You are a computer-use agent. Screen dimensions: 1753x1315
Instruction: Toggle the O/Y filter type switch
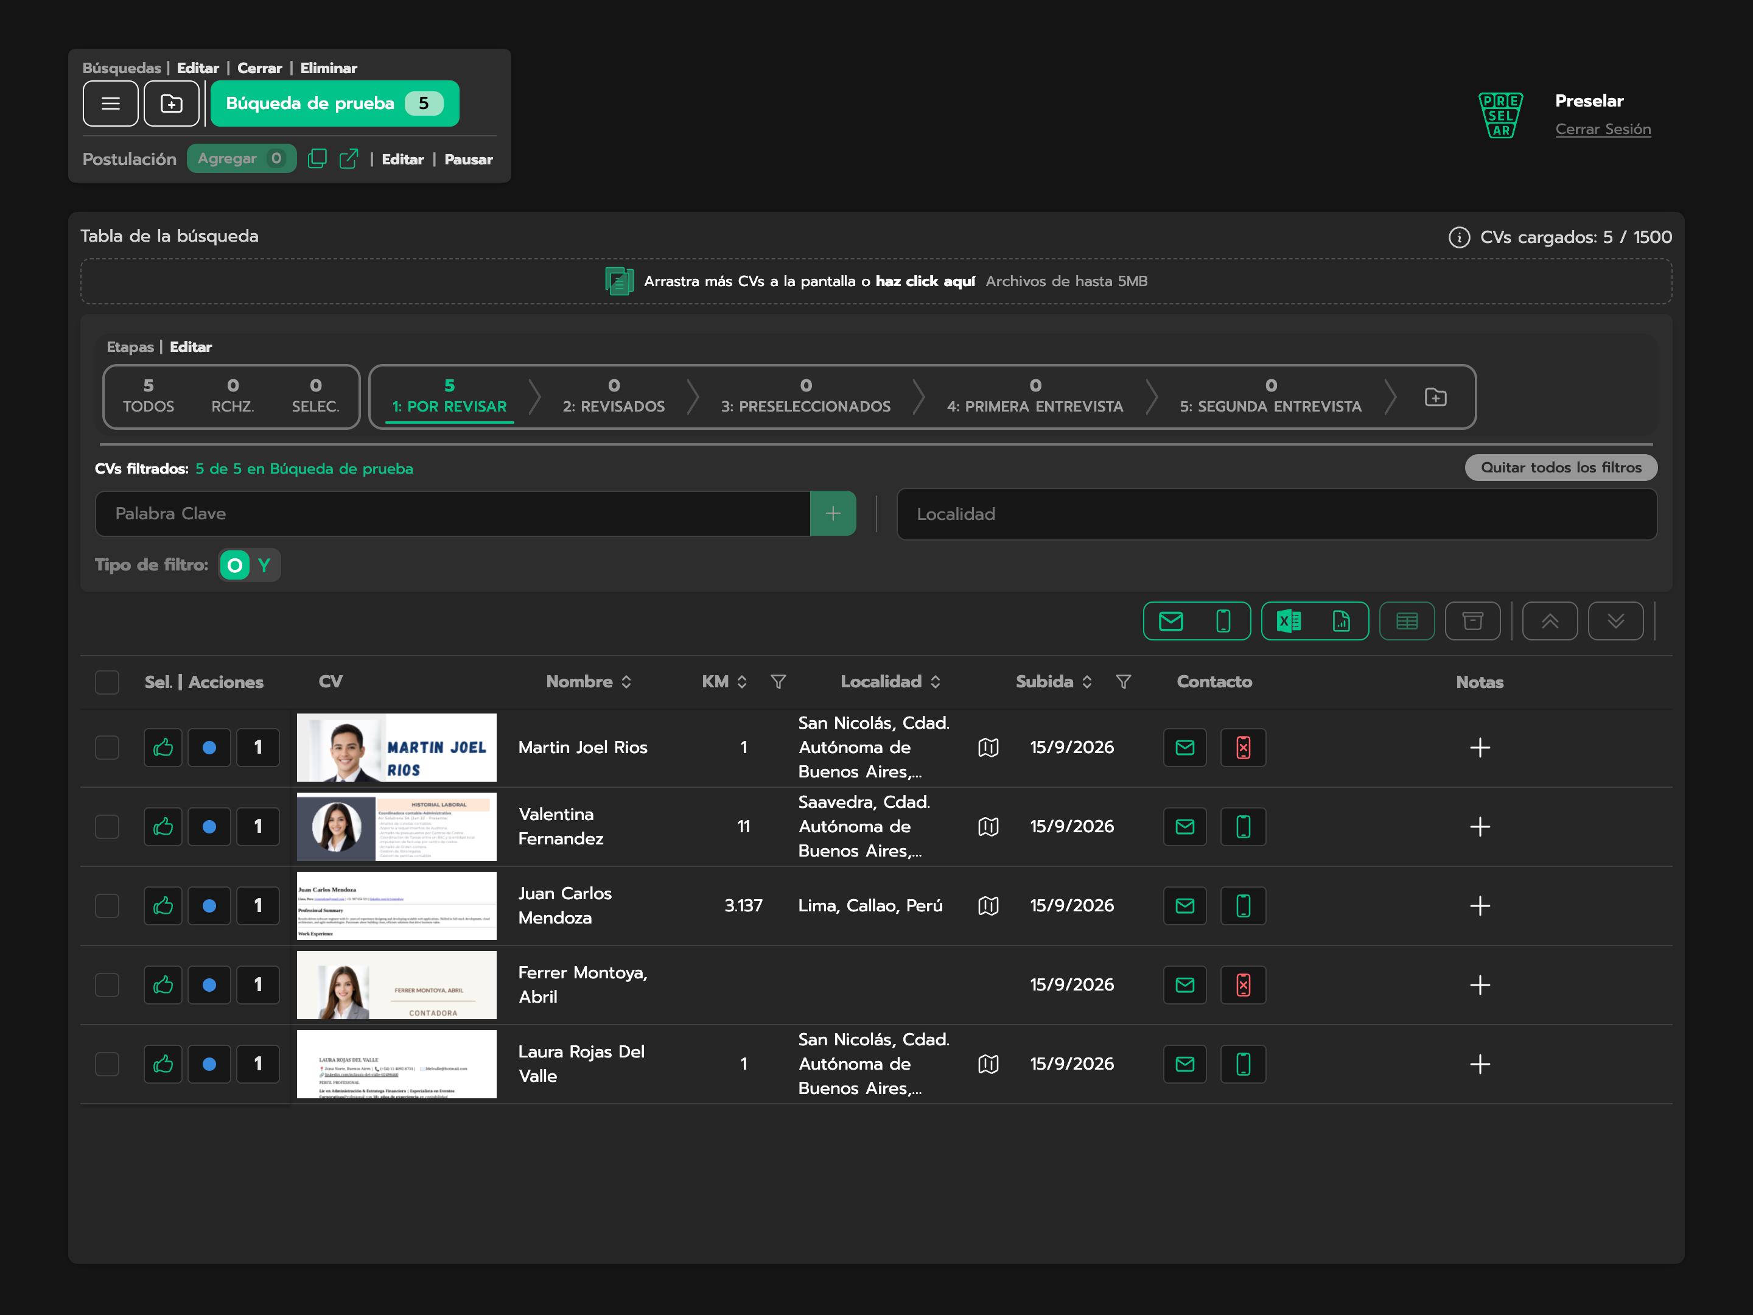pos(250,565)
